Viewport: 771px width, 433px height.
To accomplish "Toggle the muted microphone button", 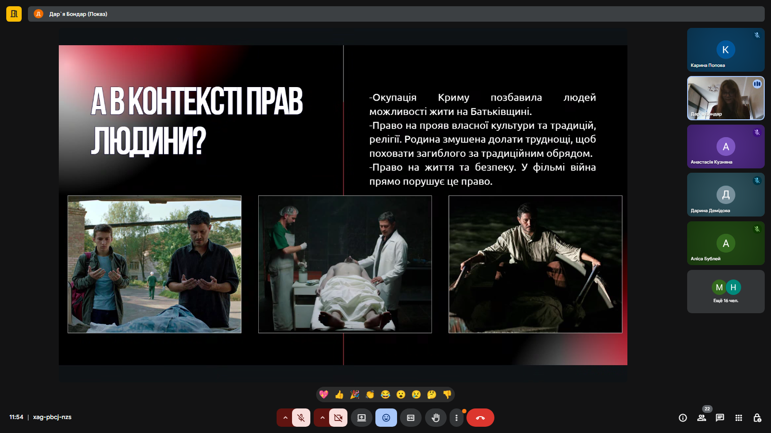I will (x=301, y=418).
